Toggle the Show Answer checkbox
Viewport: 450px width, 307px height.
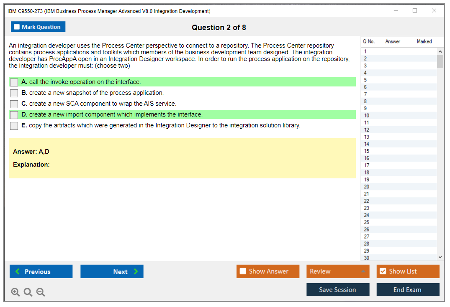(243, 271)
